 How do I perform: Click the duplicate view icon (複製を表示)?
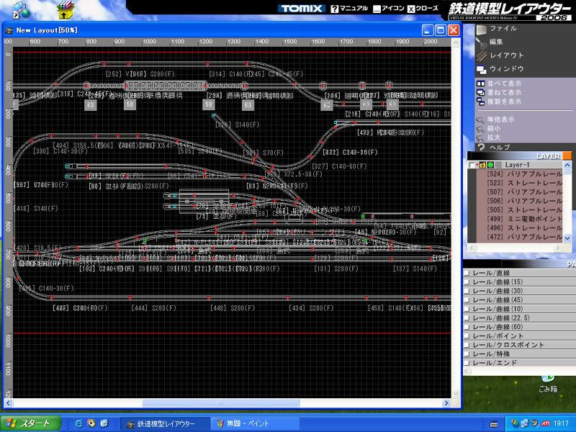point(480,102)
